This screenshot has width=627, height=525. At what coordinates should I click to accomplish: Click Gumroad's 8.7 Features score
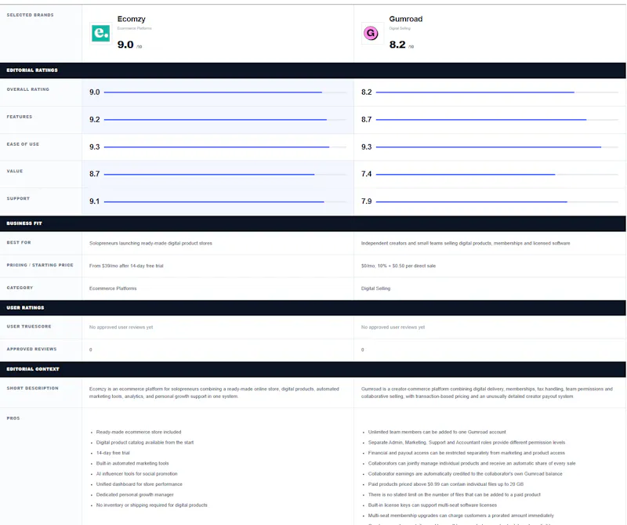367,120
